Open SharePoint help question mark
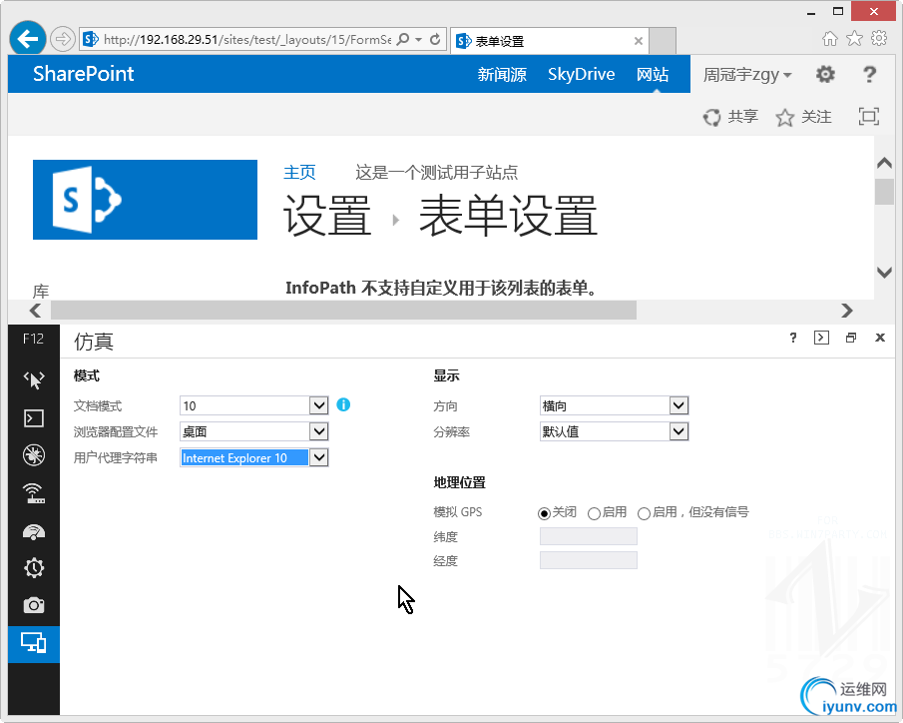This screenshot has height=723, width=903. [x=870, y=74]
